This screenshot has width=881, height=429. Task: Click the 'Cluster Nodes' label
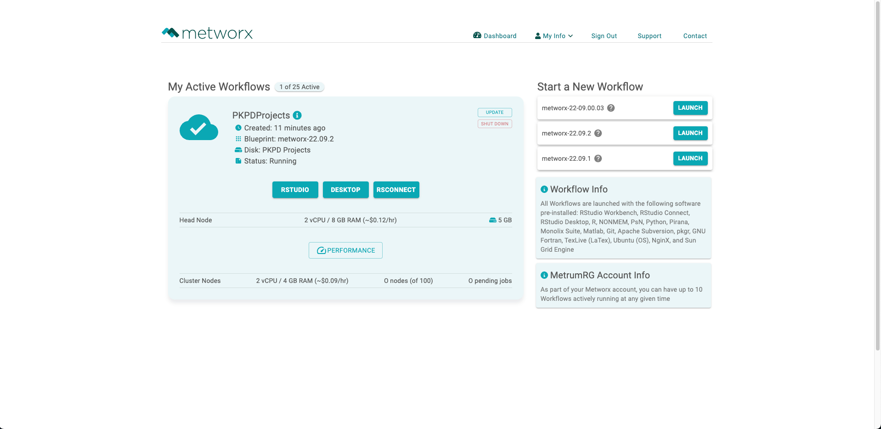[200, 281]
